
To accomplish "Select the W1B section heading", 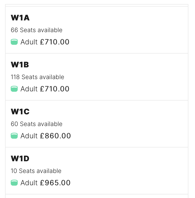I will point(20,65).
